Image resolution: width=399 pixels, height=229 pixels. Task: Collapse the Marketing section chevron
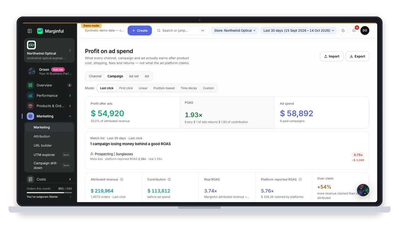tap(70, 116)
